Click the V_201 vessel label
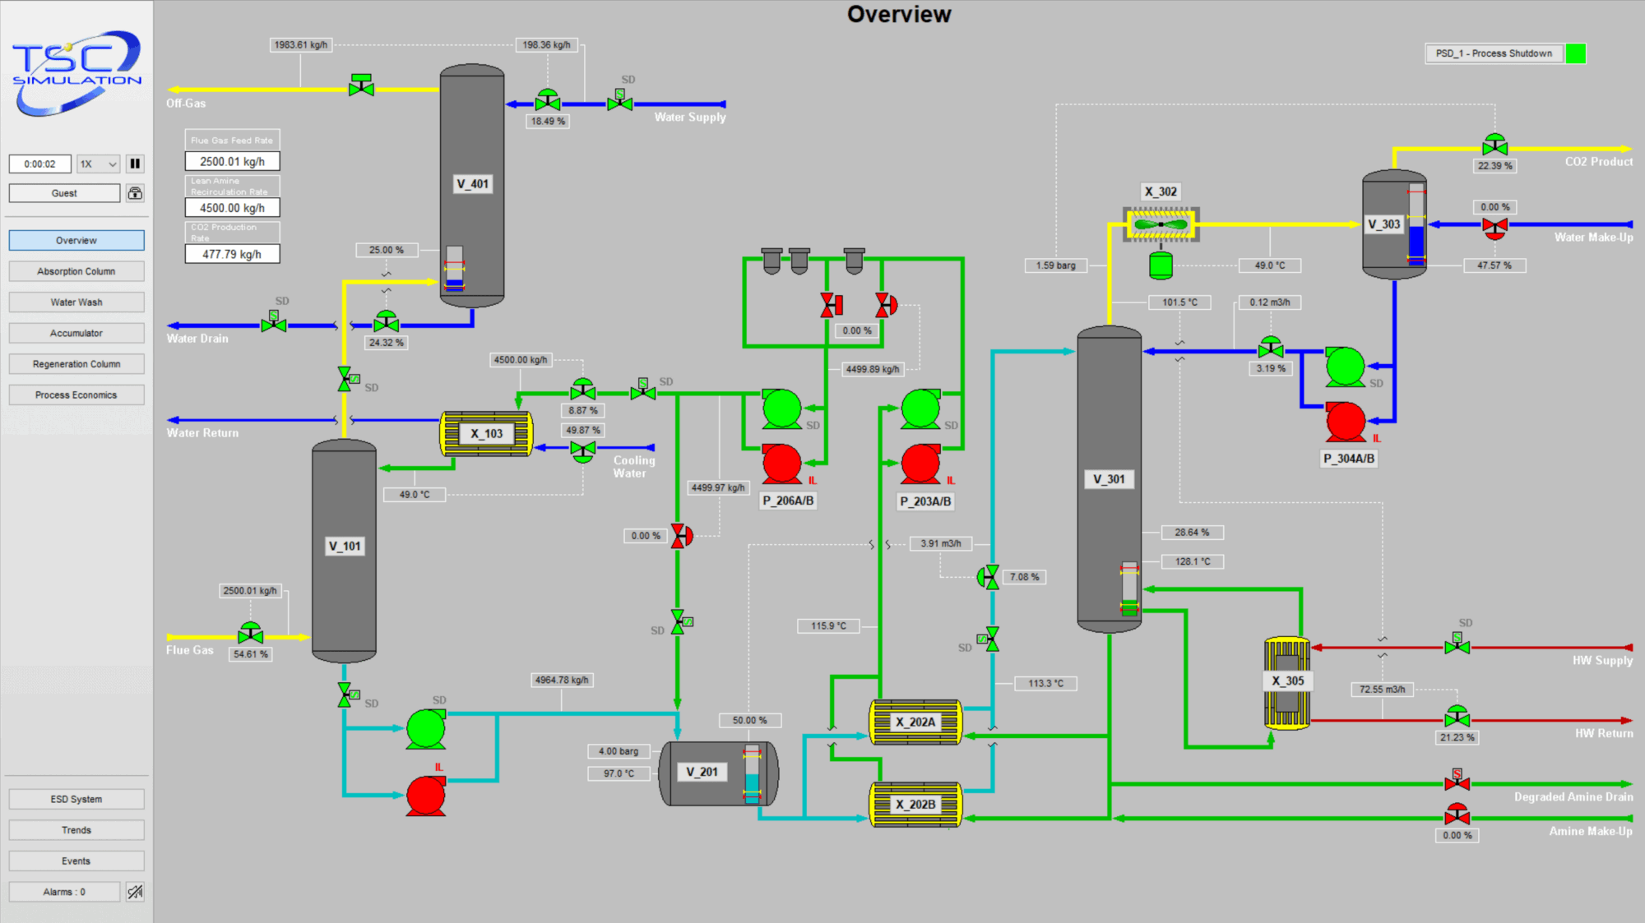 point(702,772)
